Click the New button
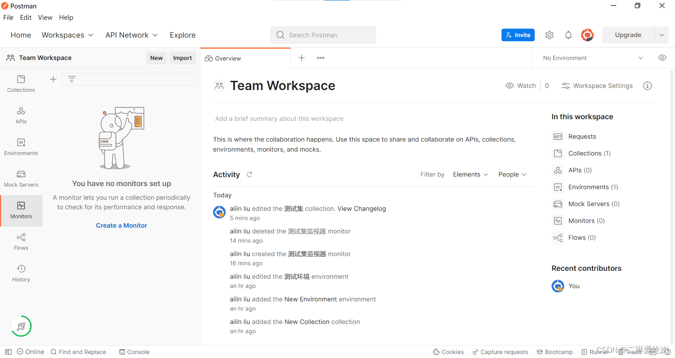This screenshot has width=675, height=358. tap(157, 58)
